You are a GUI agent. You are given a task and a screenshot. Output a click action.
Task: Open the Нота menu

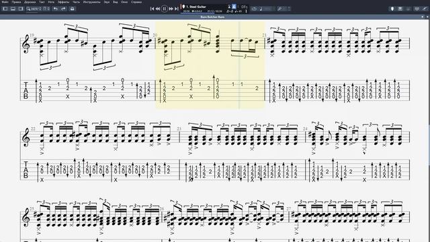coord(51,2)
